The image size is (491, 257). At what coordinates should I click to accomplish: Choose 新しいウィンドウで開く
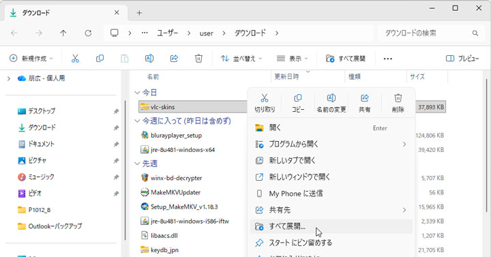point(331,177)
